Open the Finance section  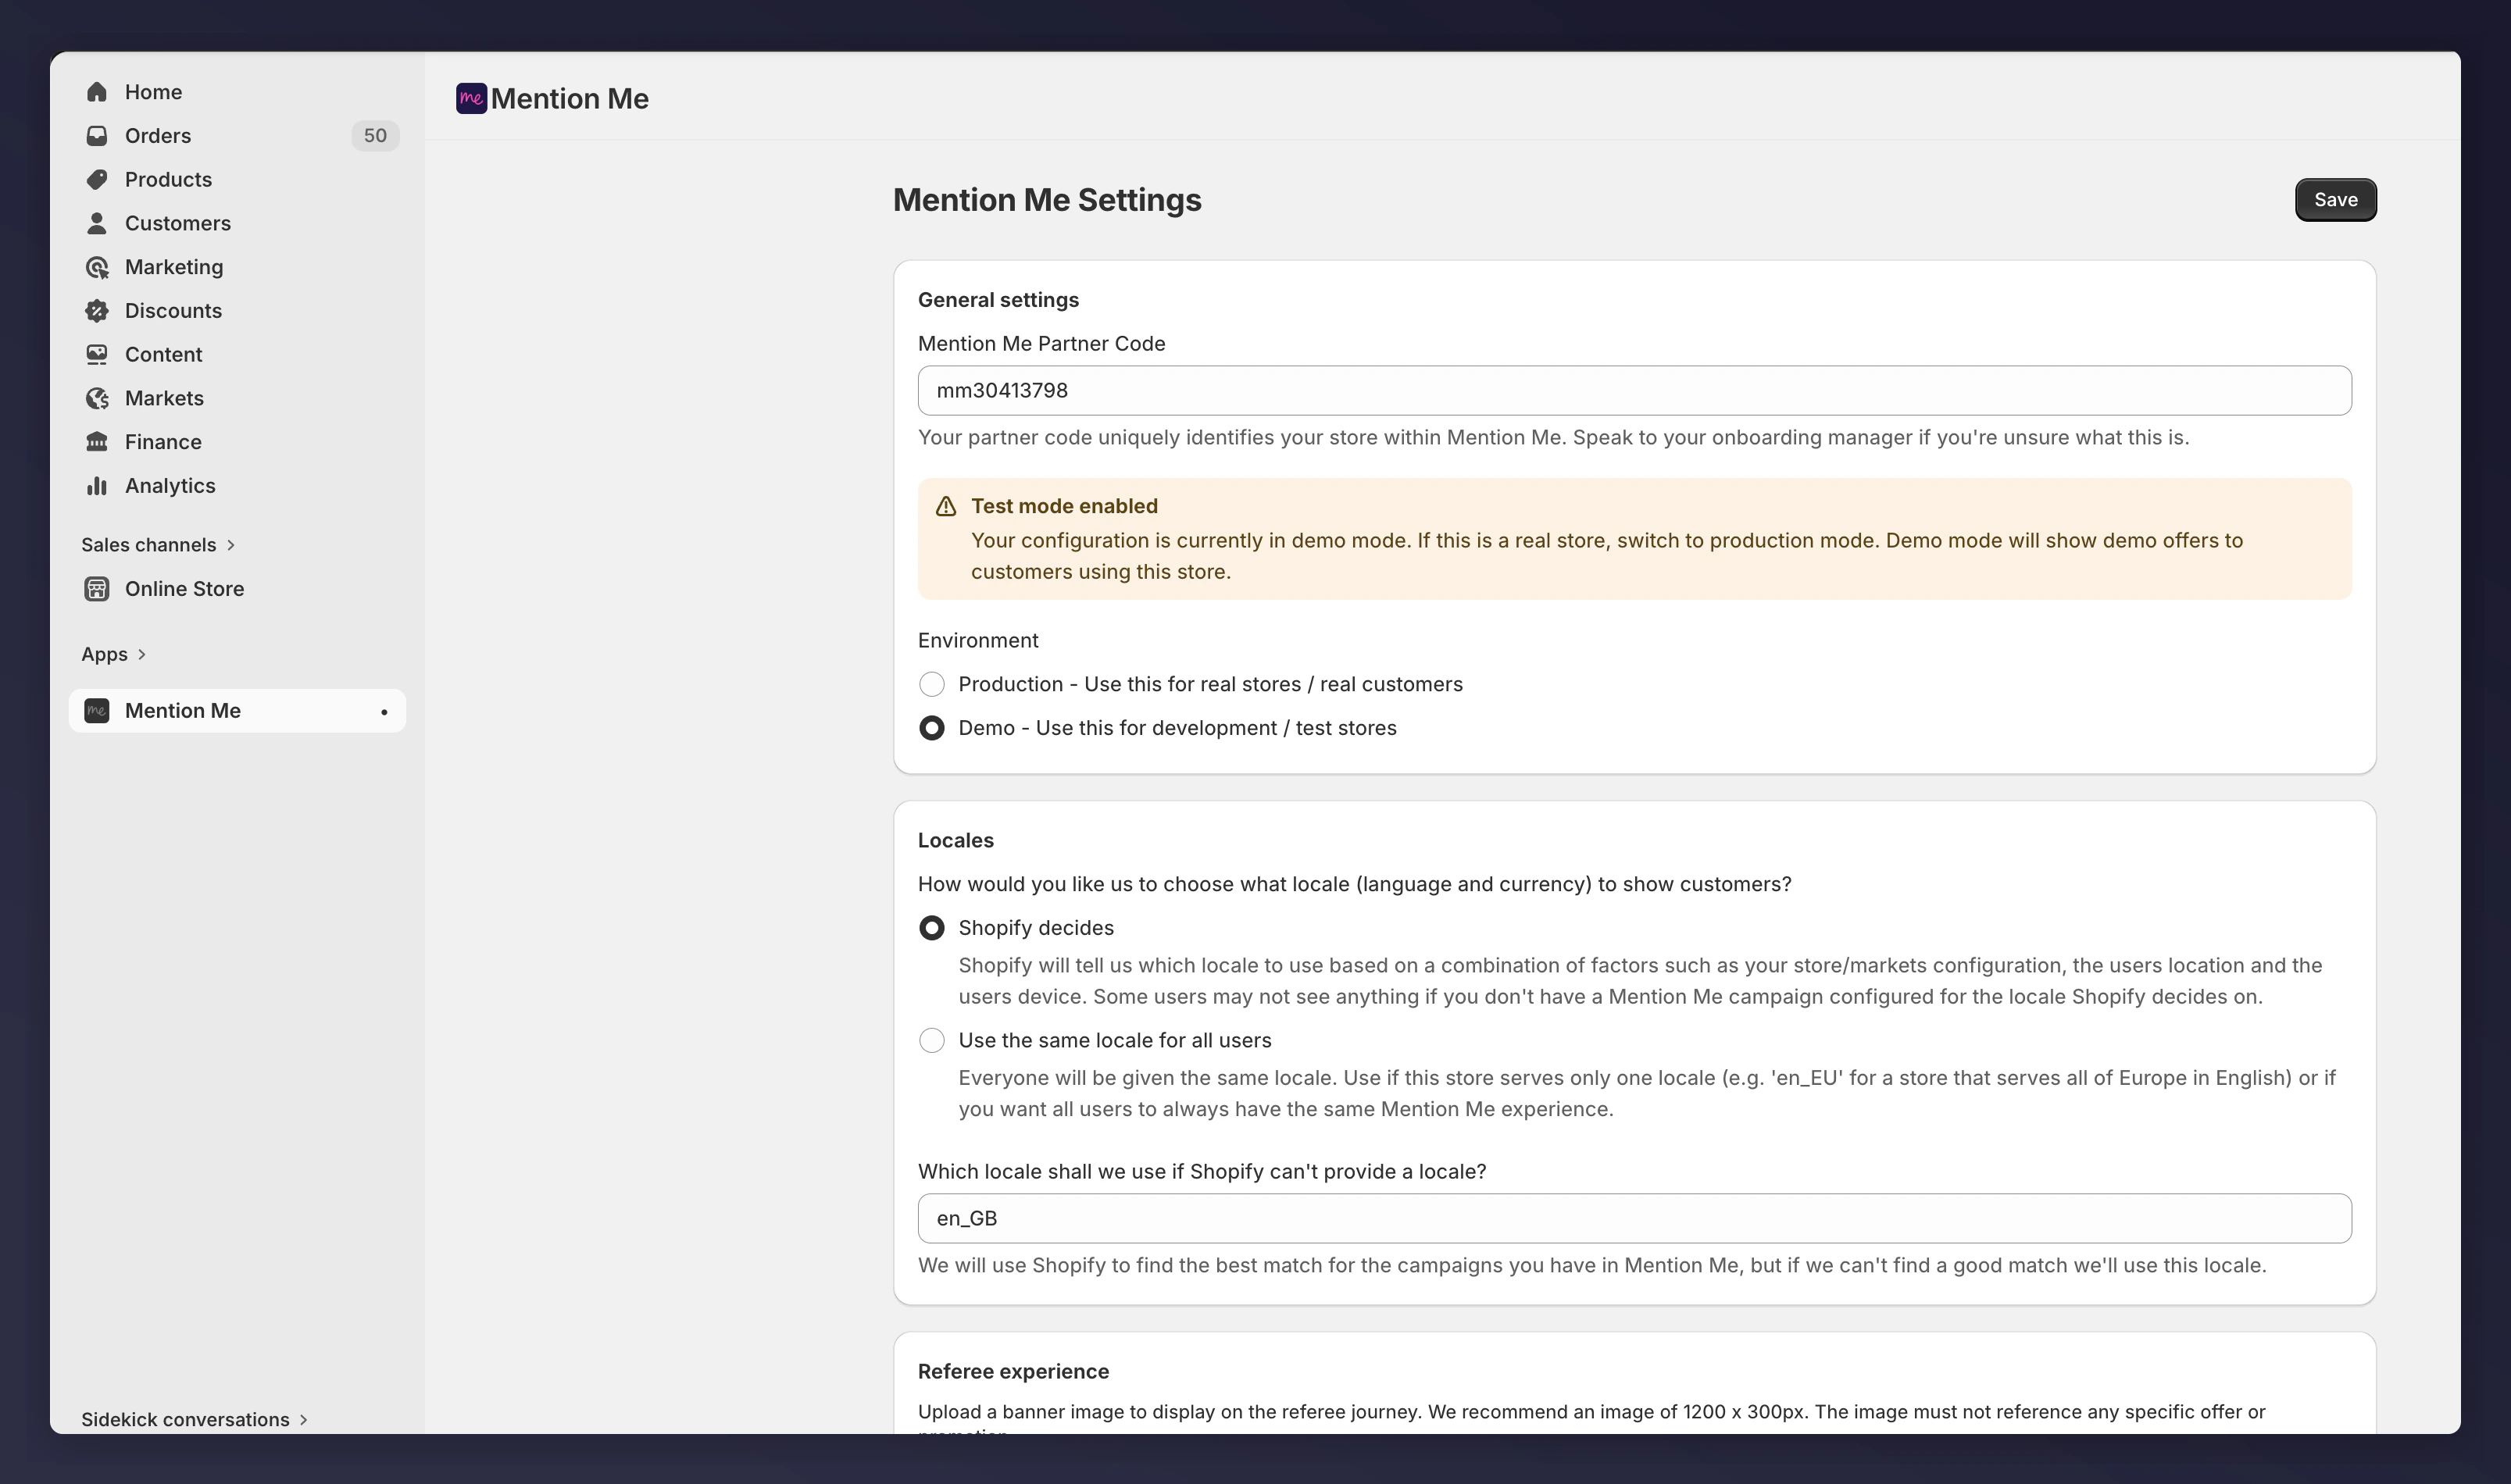[x=237, y=442]
